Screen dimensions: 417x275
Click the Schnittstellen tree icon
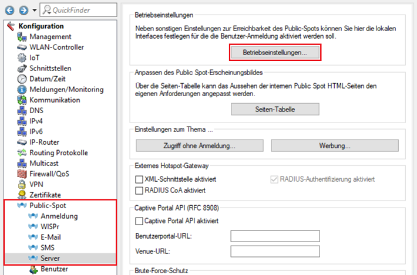click(22, 68)
